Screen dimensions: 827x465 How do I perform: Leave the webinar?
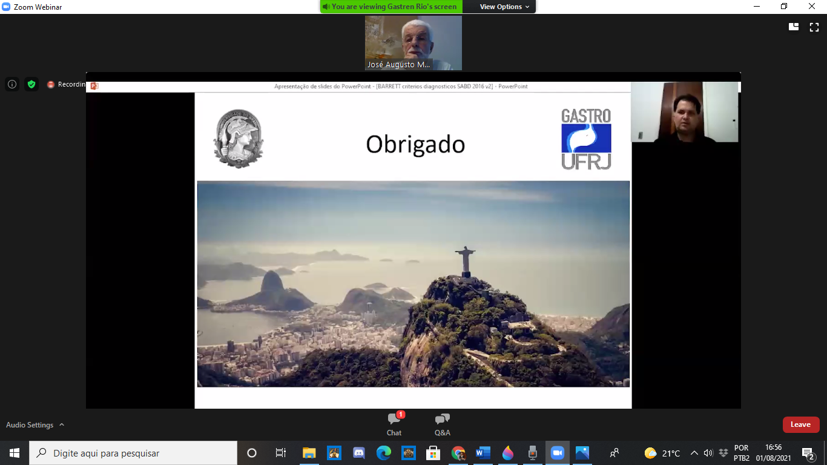pos(800,424)
